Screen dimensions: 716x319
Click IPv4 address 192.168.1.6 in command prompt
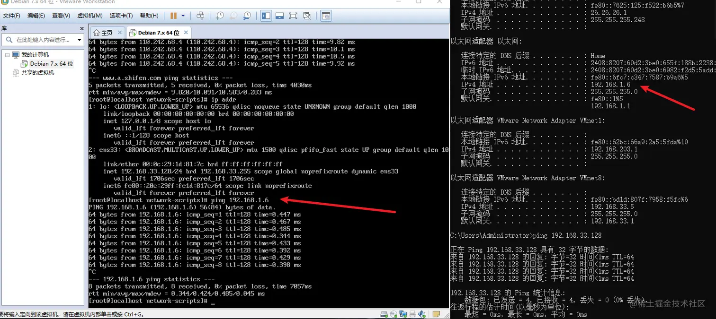610,84
